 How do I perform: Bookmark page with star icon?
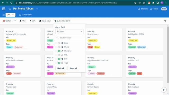[x=144, y=3]
